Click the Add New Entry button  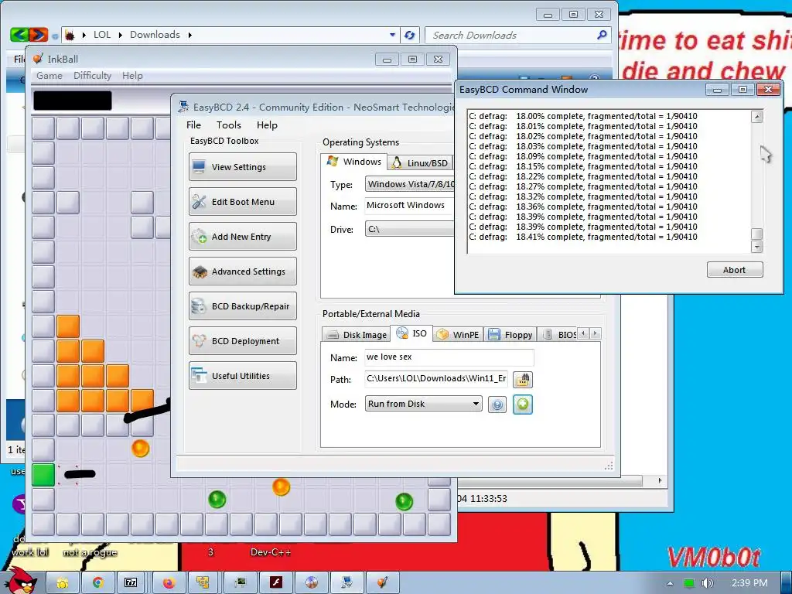tap(242, 237)
